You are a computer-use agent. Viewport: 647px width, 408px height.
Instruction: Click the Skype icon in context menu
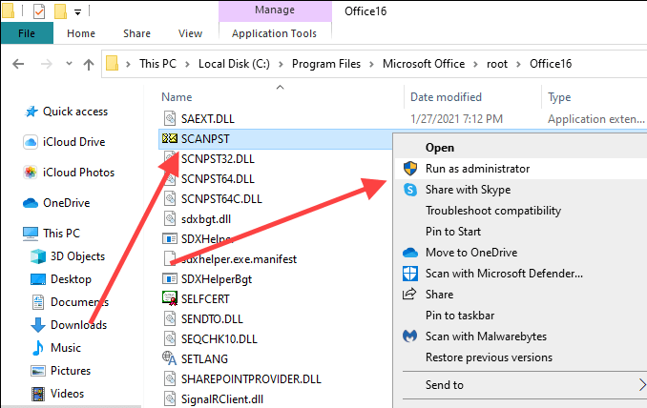point(410,190)
